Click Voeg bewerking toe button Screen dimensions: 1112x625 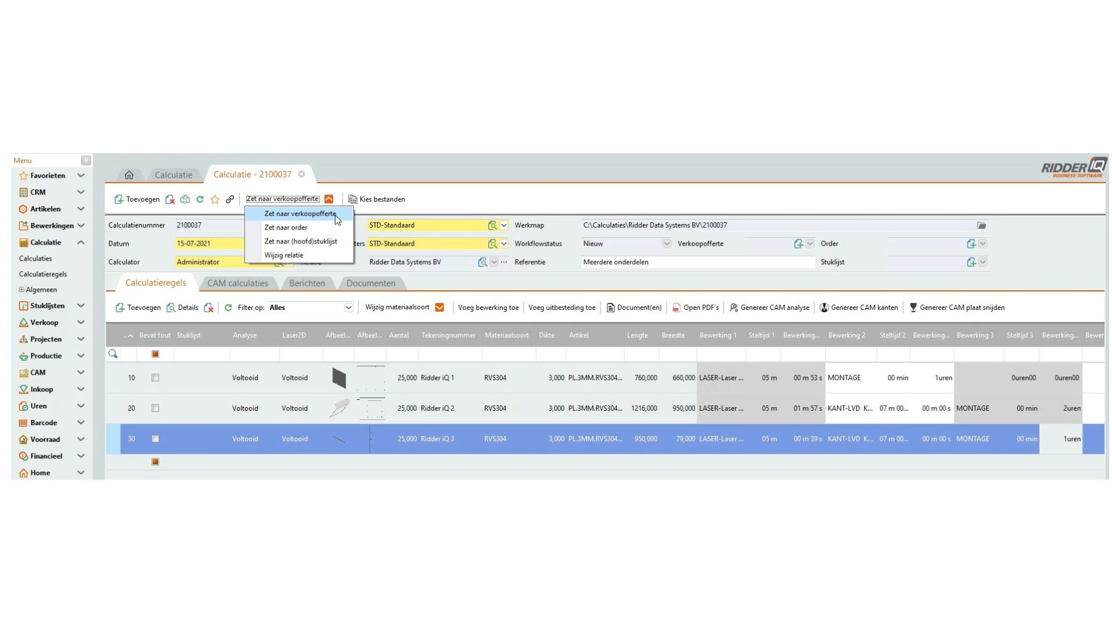pos(488,308)
